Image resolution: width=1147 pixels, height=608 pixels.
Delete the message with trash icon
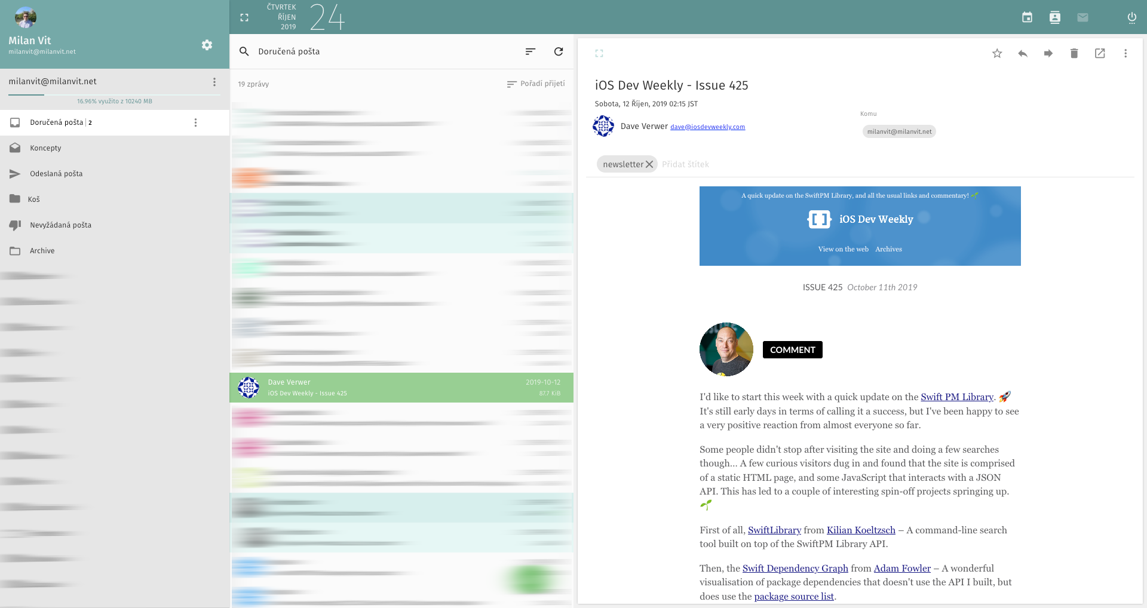pyautogui.click(x=1074, y=53)
